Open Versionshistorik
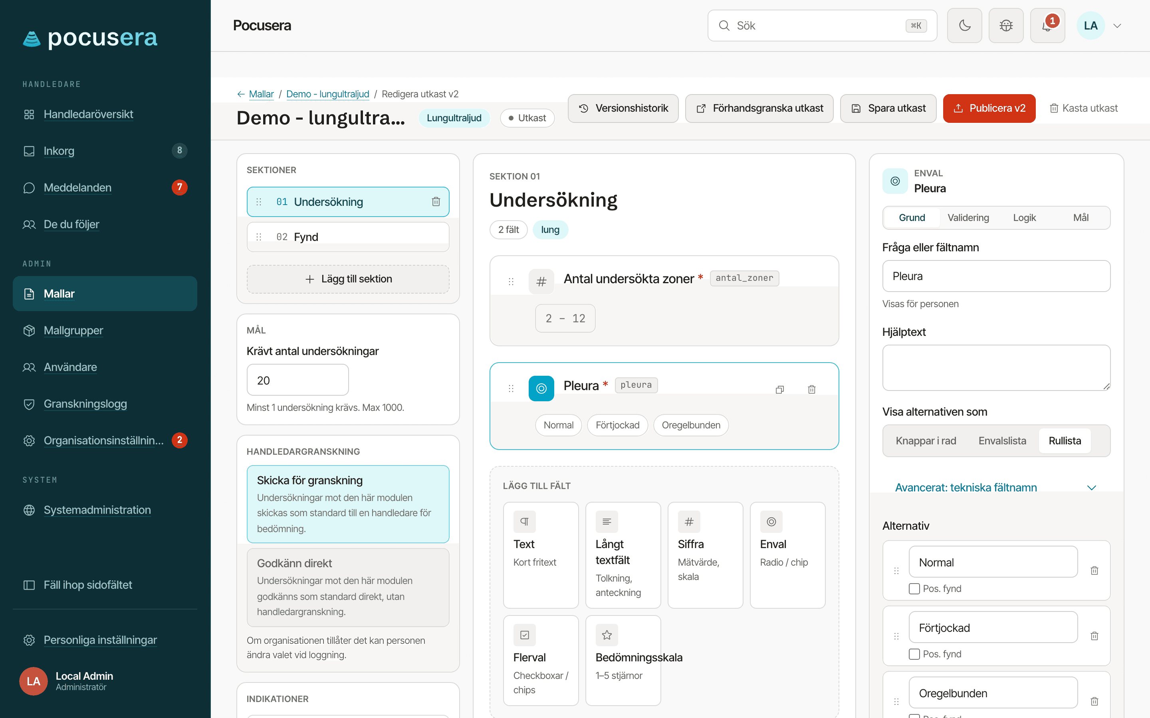The image size is (1150, 718). [x=623, y=108]
